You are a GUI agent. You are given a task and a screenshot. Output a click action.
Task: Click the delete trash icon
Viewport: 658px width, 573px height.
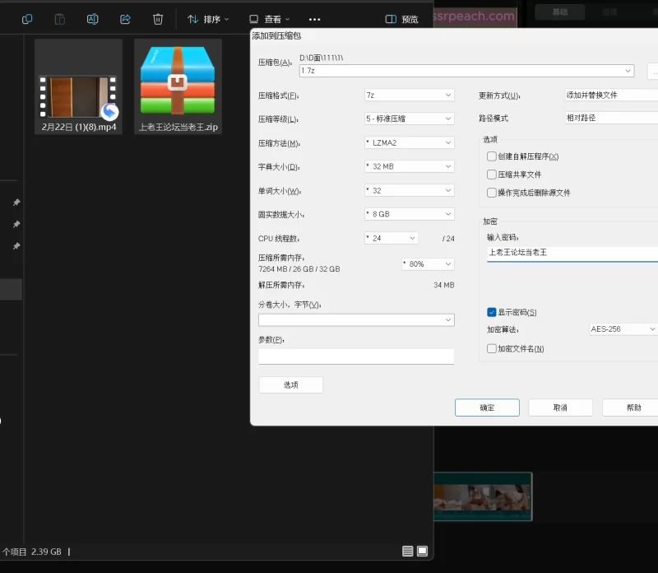(x=158, y=19)
